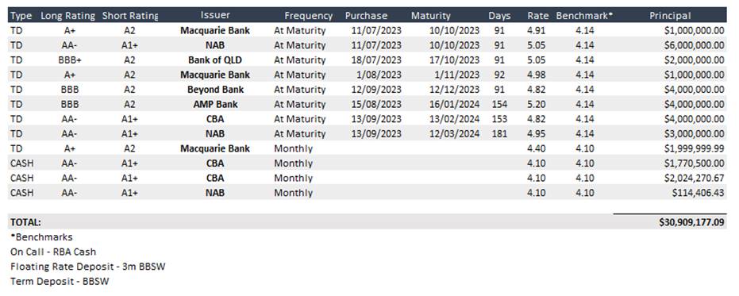The width and height of the screenshot is (739, 296).
Task: Click the total $30,909,177.09 cell
Action: [x=692, y=222]
